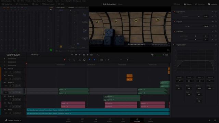
Task: Select the pointer selection tool
Action: pos(65,60)
